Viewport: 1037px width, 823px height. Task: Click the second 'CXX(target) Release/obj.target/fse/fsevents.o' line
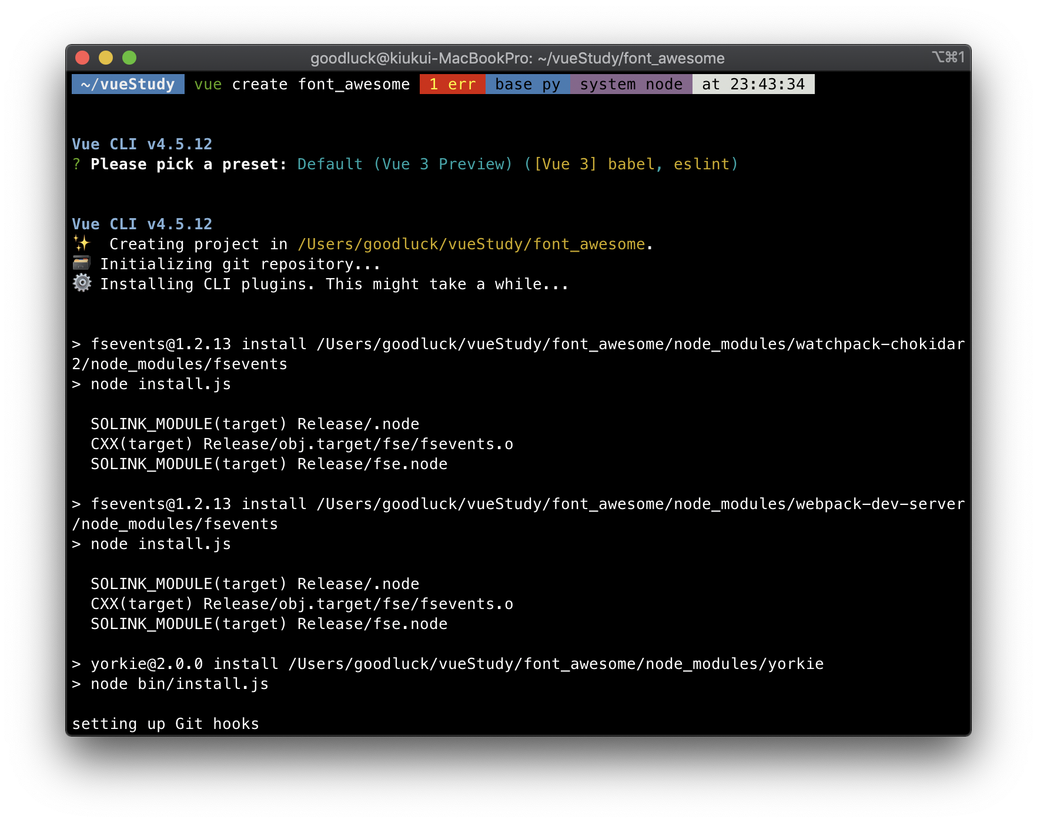click(x=302, y=604)
